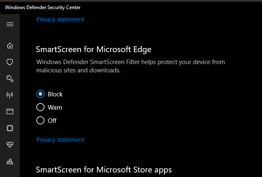Open Device performance & health heart icon
The height and width of the screenshot is (177, 262).
click(x=10, y=145)
